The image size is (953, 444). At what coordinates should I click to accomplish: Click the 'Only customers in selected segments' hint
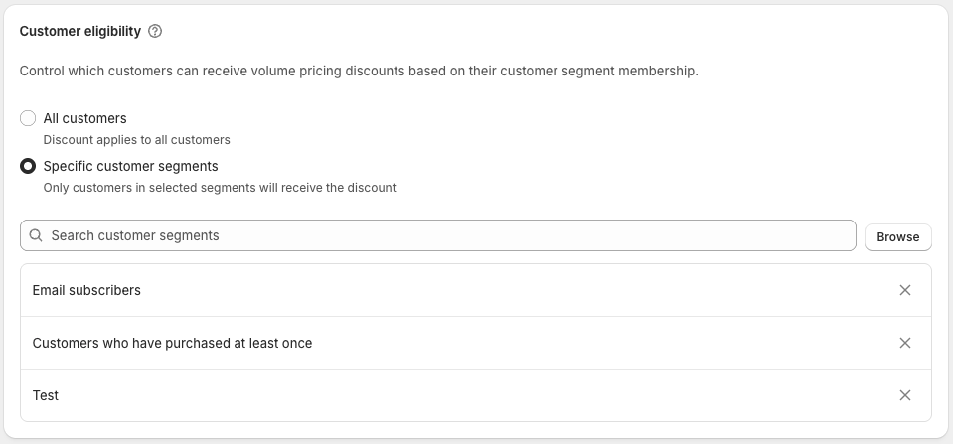coord(219,188)
